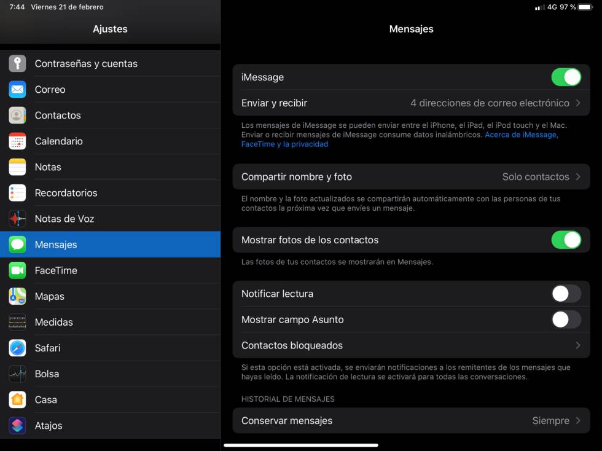Select Calendario in settings sidebar

coord(110,141)
